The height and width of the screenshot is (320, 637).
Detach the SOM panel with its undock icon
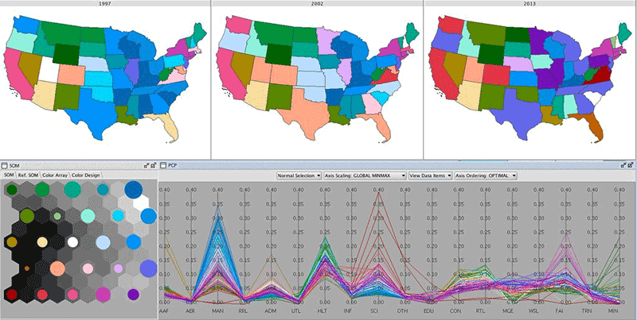[x=146, y=165]
